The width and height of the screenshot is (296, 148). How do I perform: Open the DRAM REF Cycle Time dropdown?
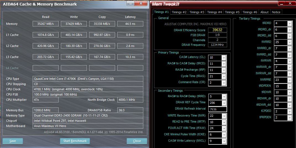pyautogui.click(x=224, y=103)
